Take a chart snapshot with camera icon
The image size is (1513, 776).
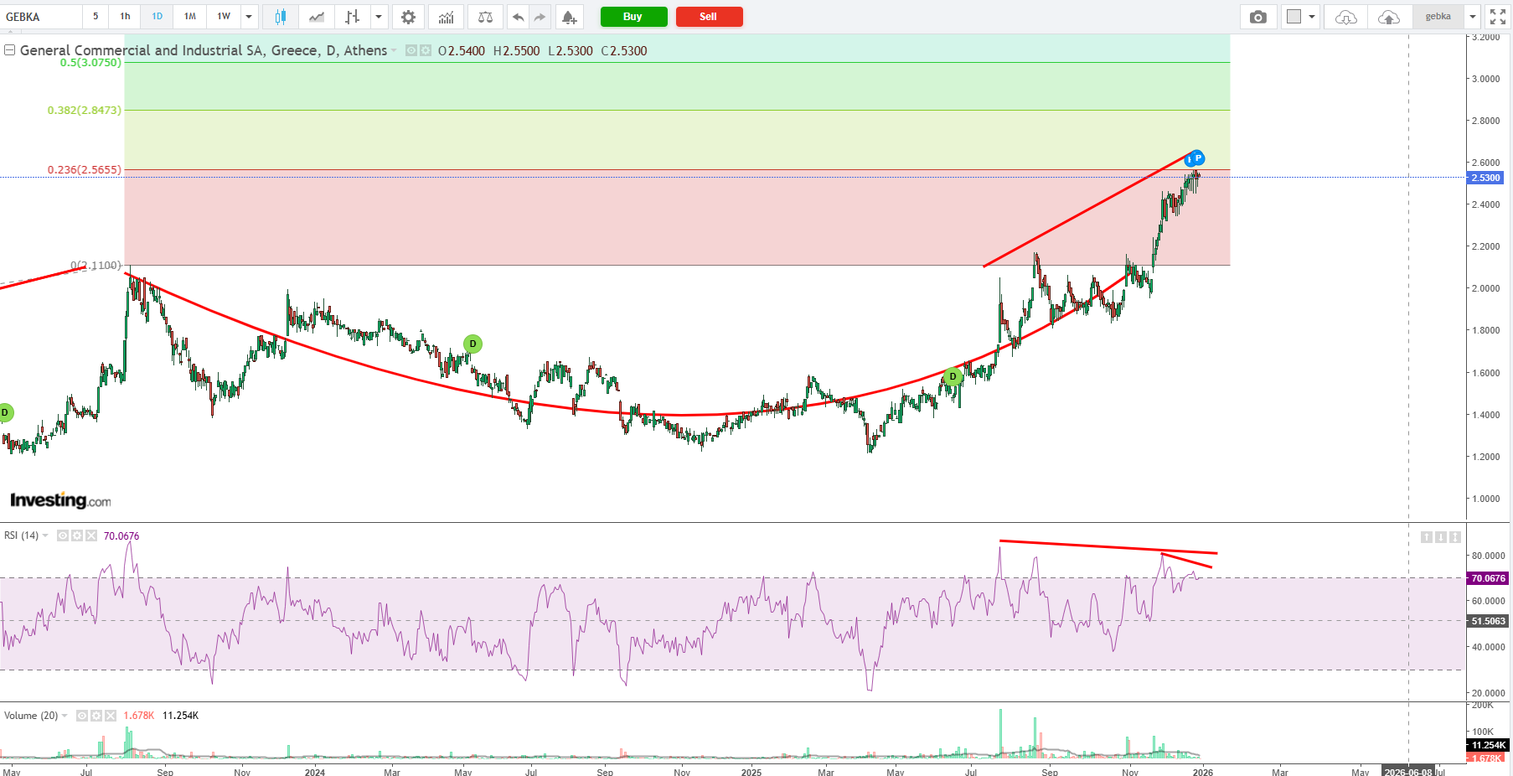coord(1257,17)
